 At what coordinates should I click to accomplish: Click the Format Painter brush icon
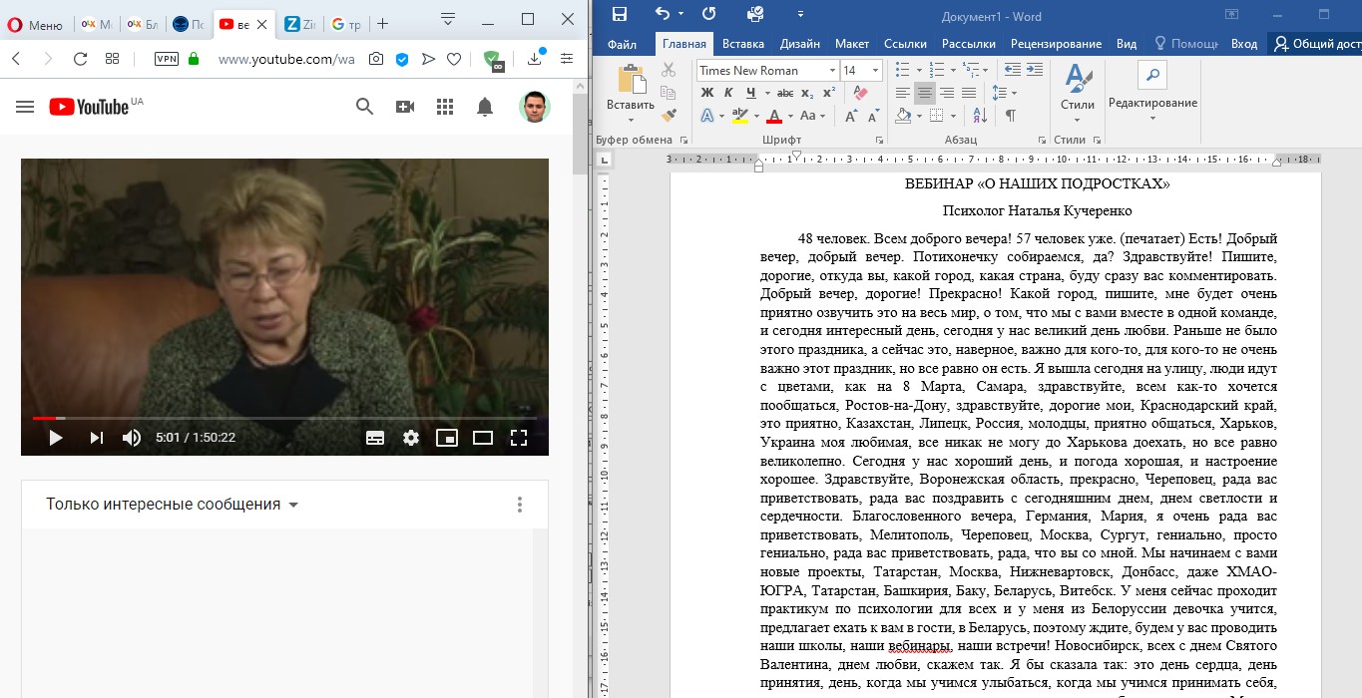pos(669,116)
